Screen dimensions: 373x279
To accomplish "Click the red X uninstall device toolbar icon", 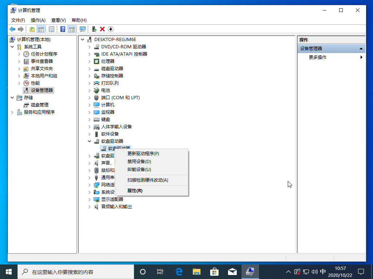I will (x=102, y=29).
